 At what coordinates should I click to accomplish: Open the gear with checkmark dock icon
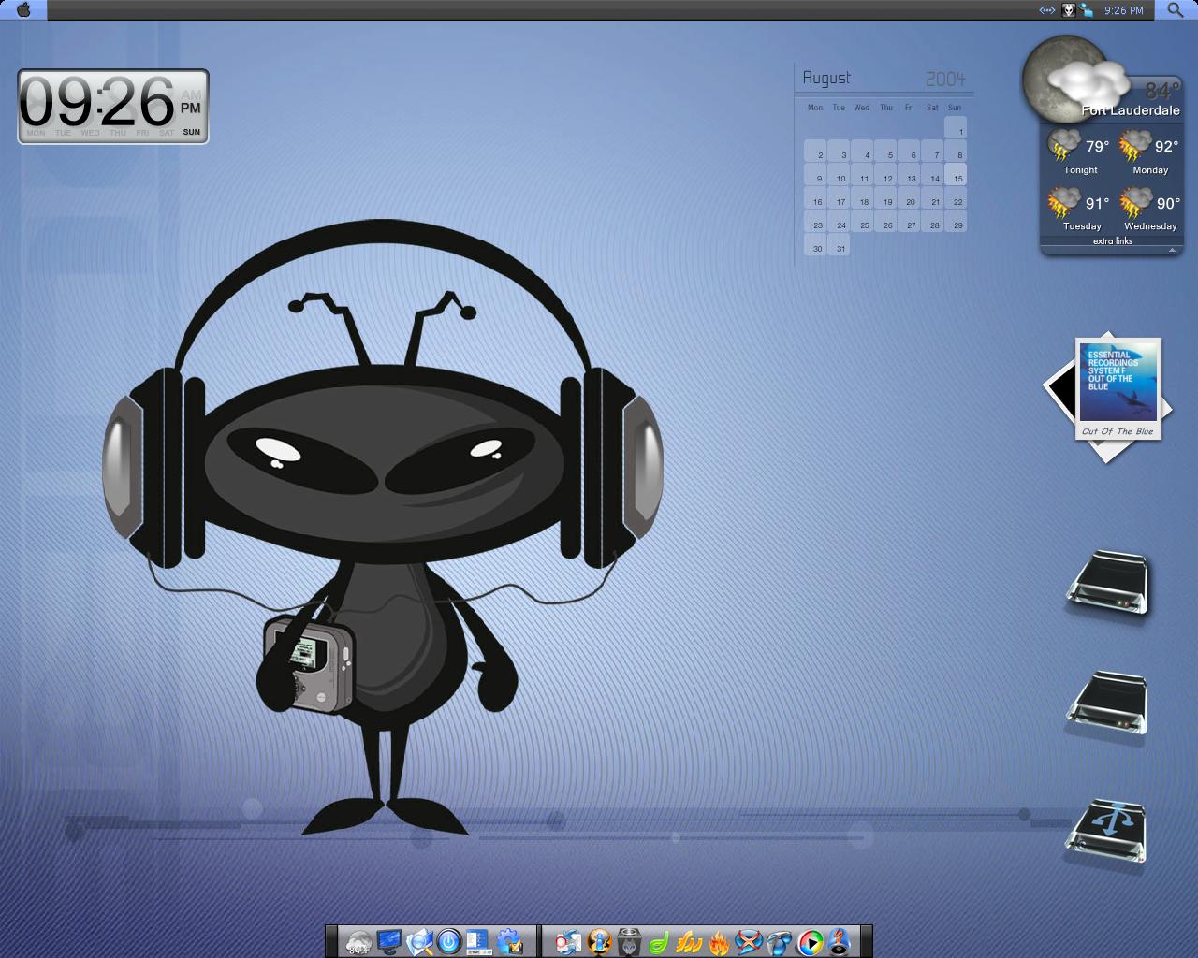tap(509, 941)
